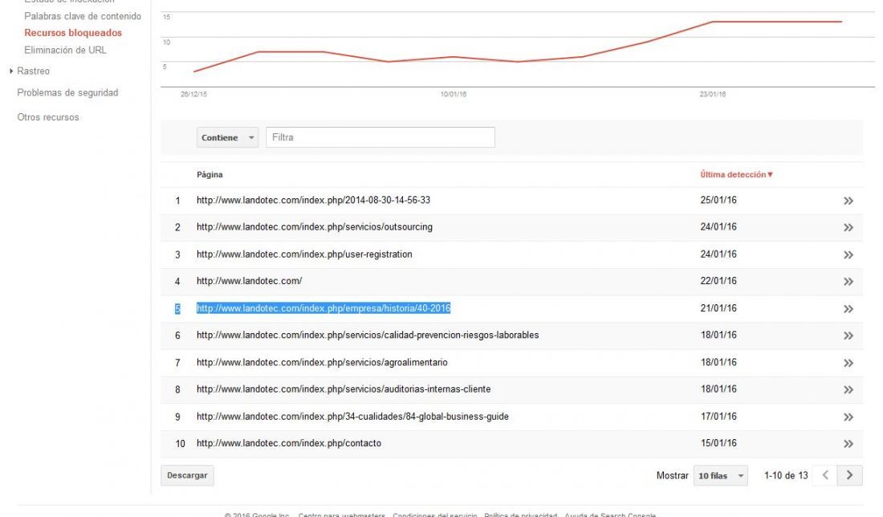
Task: Open details arrow for 84-global-business-guide row
Action: point(848,417)
